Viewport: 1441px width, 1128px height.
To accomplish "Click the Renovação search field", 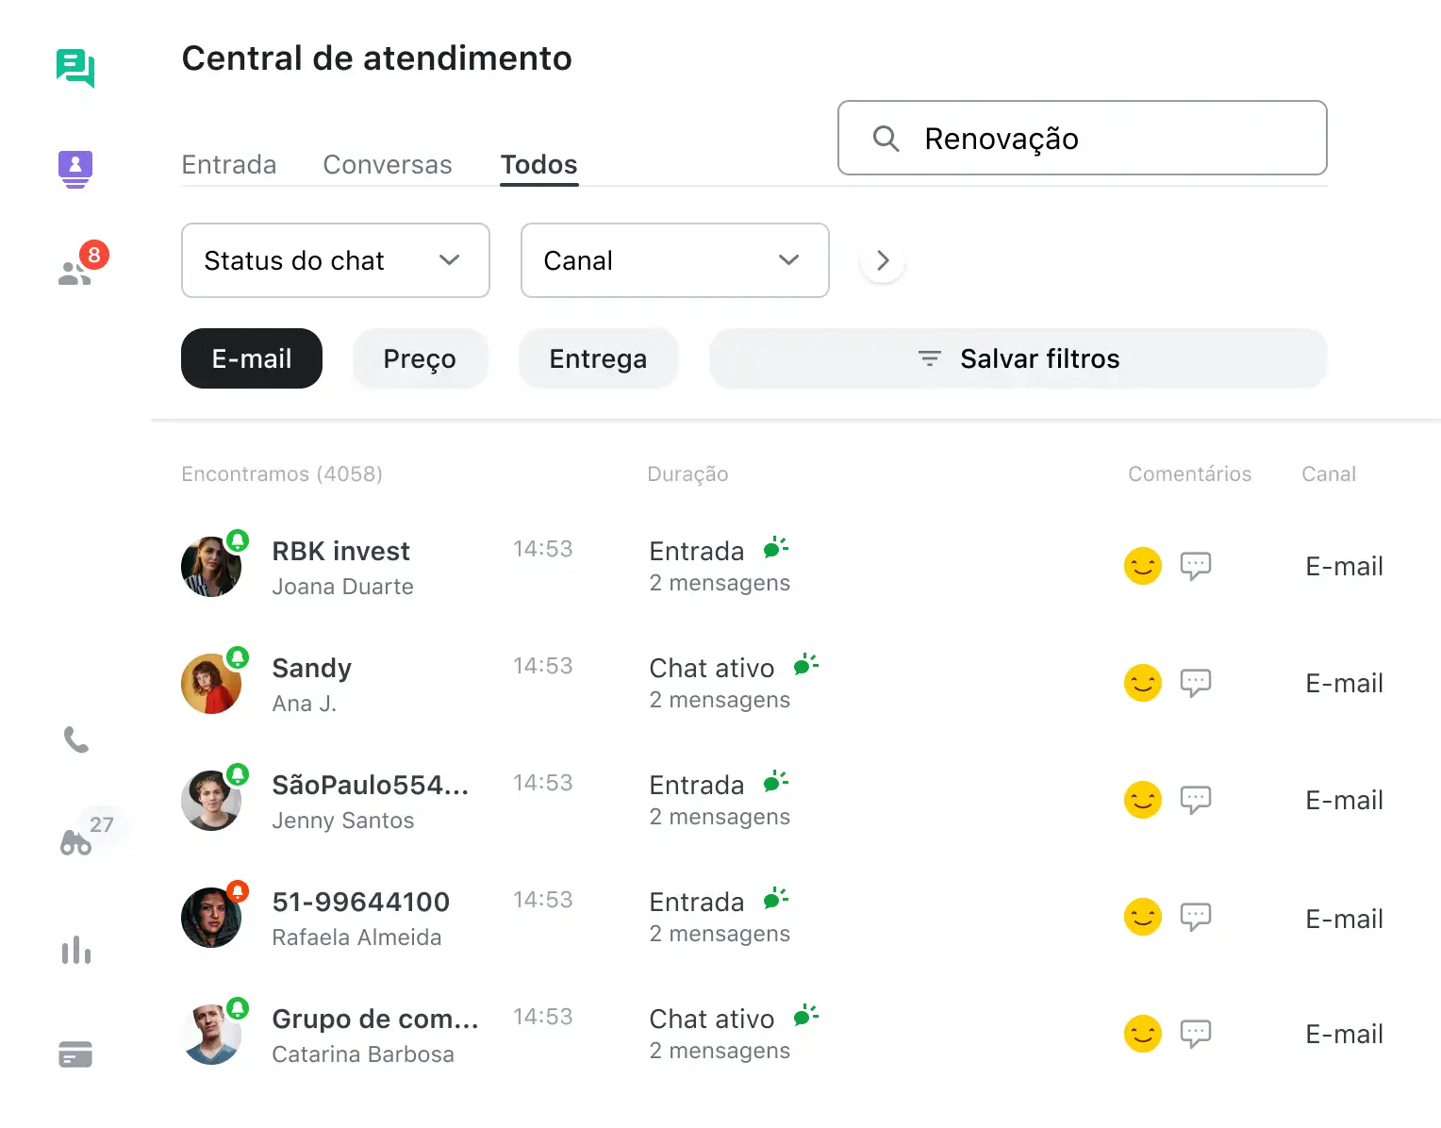I will (x=1083, y=139).
